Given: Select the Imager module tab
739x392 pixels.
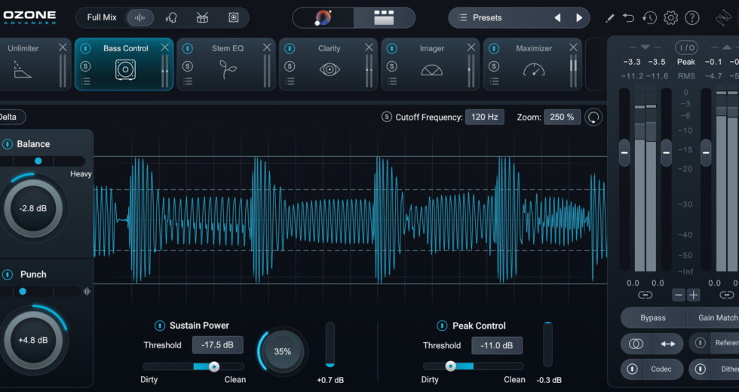Looking at the screenshot, I should [x=431, y=64].
